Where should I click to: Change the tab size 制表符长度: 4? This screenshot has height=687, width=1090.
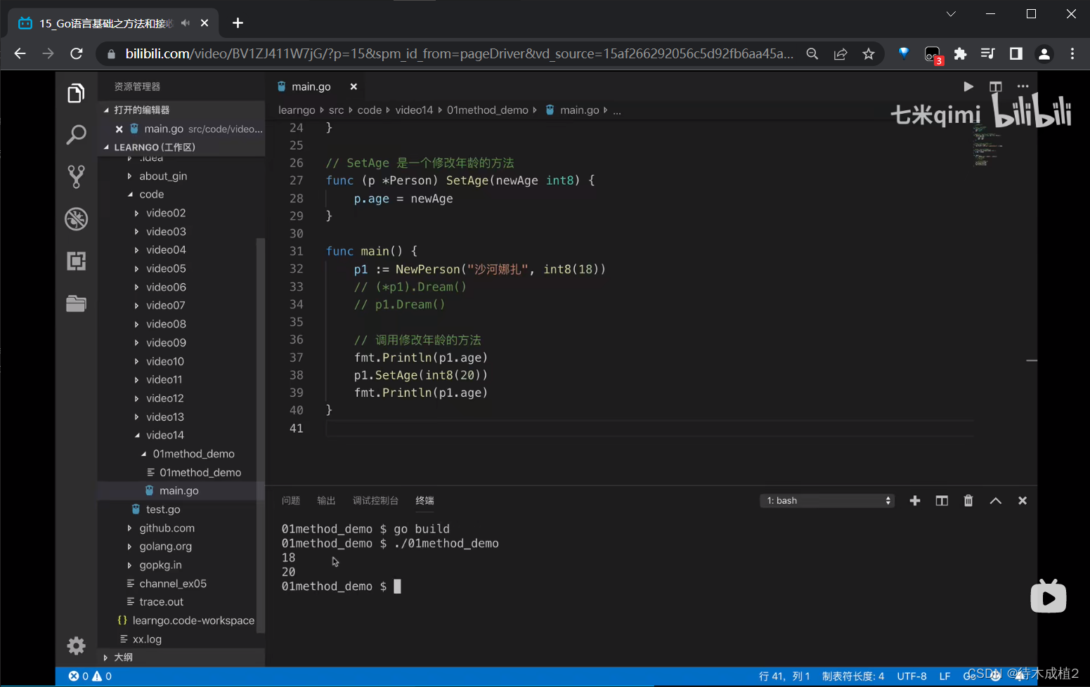point(853,676)
